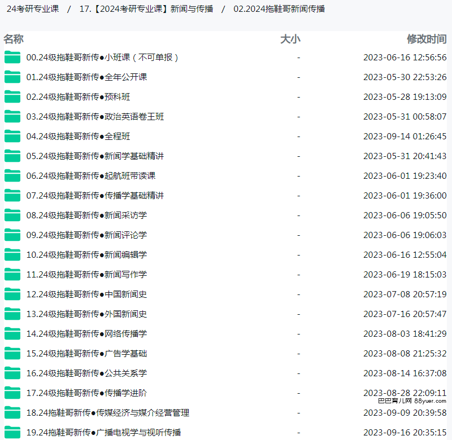Open 00.24级拖鞋哥新传●小班课(不可单报) folder name
Viewport: 452px width, 440px height.
coord(102,58)
